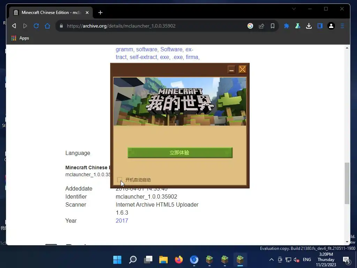Viewport: 357px width, 268px height.
Task: Open the 'gramm' tag link
Action: click(x=124, y=50)
